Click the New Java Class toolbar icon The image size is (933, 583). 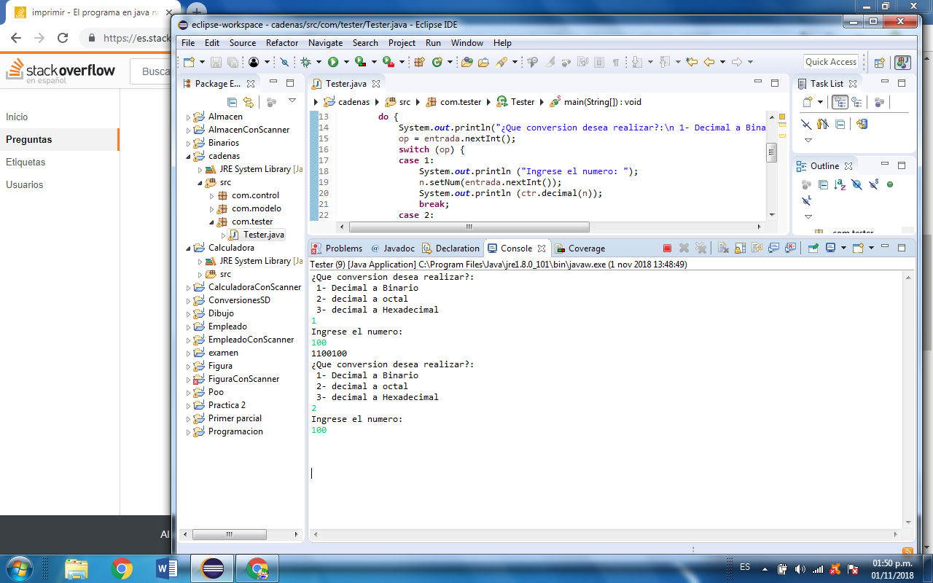pos(437,62)
